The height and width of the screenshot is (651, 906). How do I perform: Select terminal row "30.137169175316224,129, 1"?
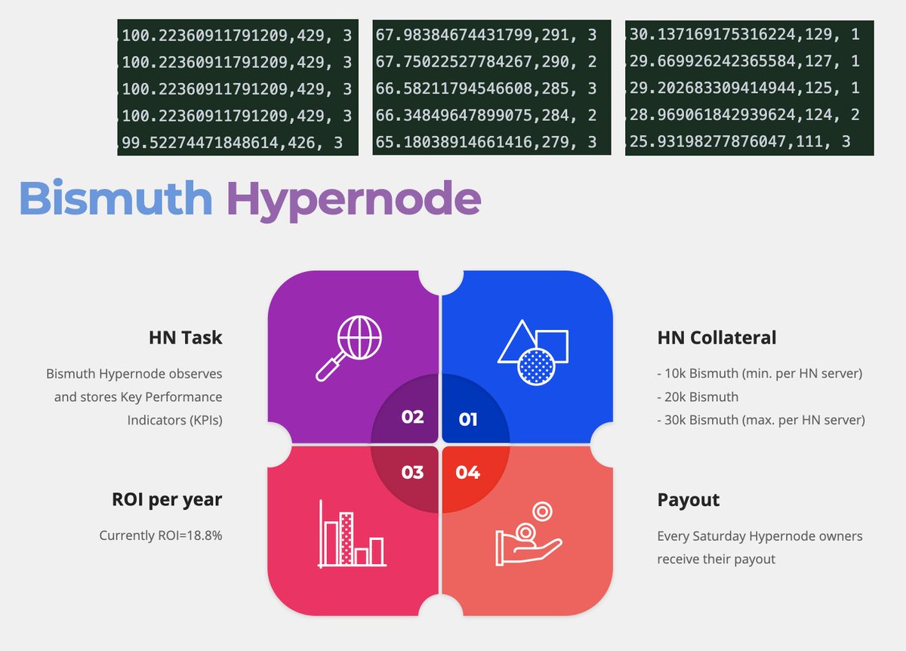point(744,34)
